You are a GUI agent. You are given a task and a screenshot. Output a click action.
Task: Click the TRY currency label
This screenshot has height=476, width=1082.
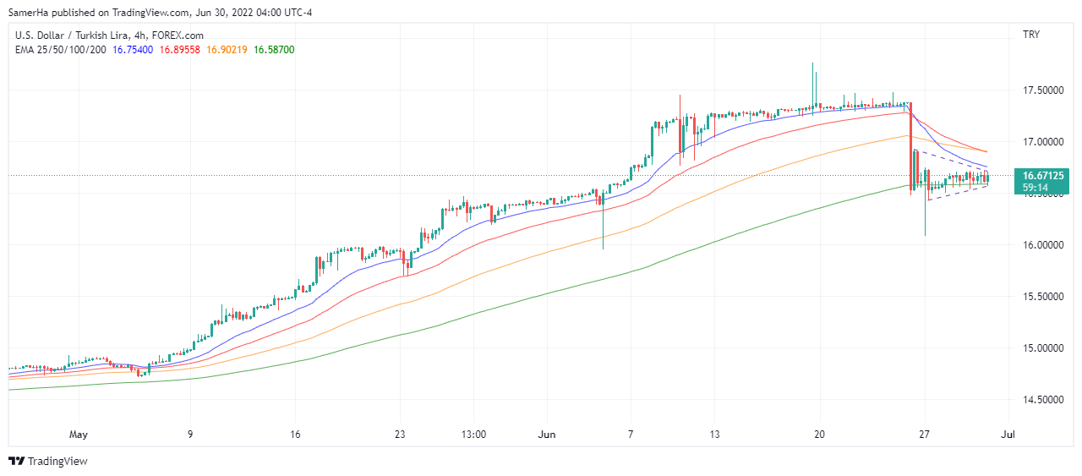click(x=1031, y=35)
